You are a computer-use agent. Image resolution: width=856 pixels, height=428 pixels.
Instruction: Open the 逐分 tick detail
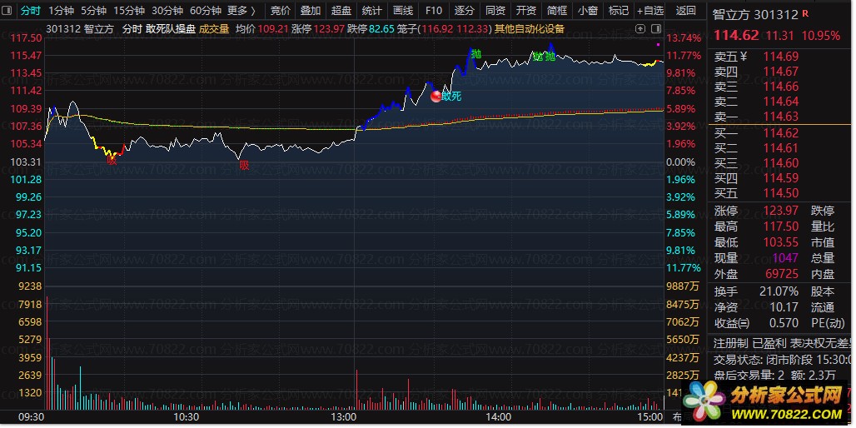465,10
